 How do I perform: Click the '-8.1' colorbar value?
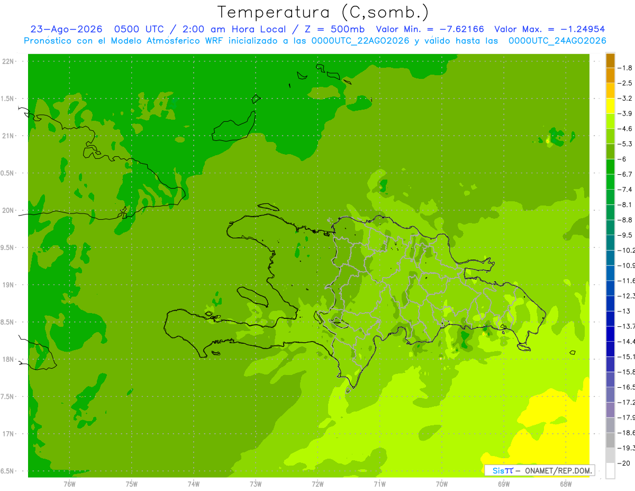click(x=625, y=204)
